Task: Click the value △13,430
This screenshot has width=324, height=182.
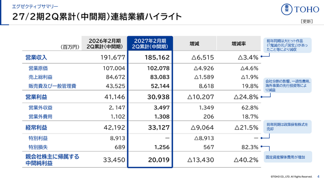Action: 201,160
